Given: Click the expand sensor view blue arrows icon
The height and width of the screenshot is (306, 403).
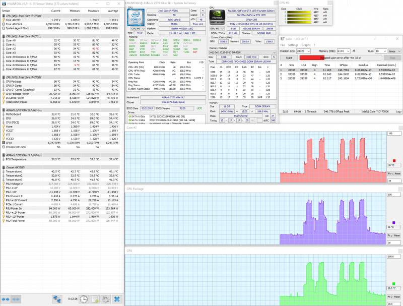Looking at the screenshot, I should (6, 299).
